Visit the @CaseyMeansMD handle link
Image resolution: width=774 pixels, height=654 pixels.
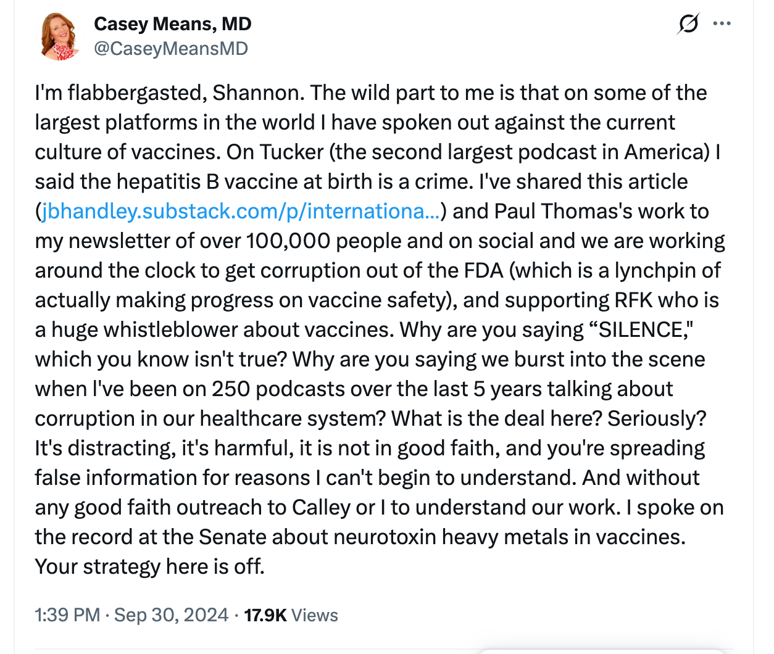[170, 49]
